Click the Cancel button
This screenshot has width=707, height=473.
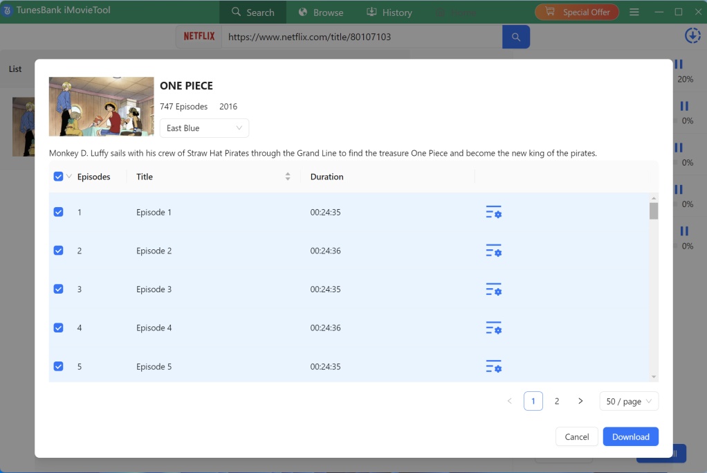coord(576,436)
